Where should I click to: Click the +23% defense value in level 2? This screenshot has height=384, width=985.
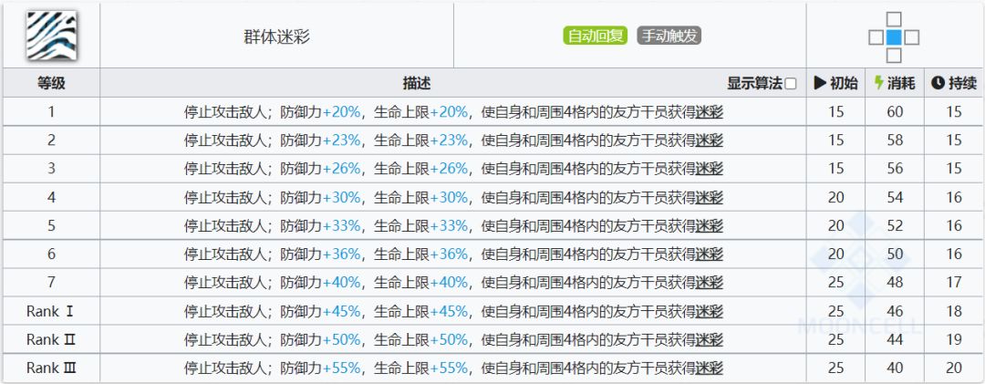[x=342, y=140]
